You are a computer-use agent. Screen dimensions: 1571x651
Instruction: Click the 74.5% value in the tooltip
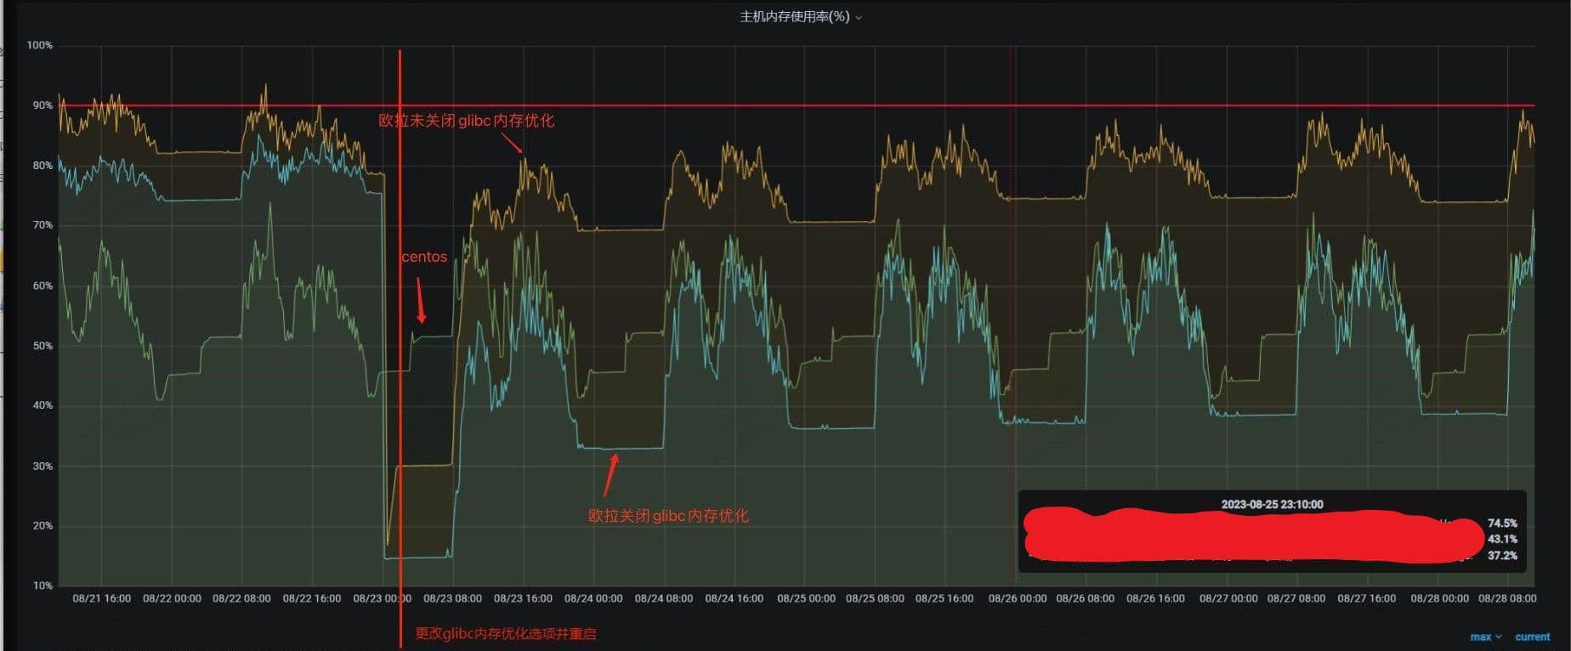pos(1502,524)
